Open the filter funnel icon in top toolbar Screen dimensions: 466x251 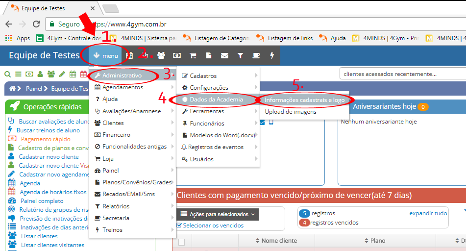[240, 55]
